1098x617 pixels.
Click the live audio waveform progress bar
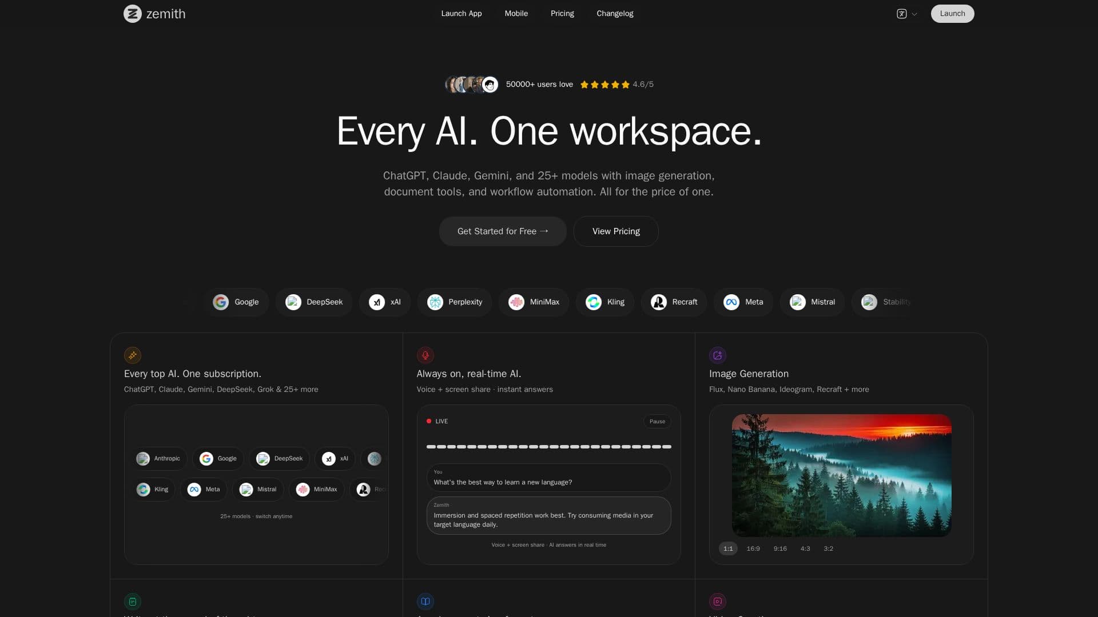[x=549, y=447]
